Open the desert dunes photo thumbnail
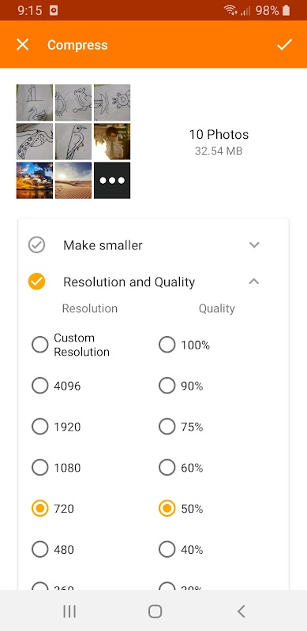The width and height of the screenshot is (307, 631). click(x=73, y=181)
